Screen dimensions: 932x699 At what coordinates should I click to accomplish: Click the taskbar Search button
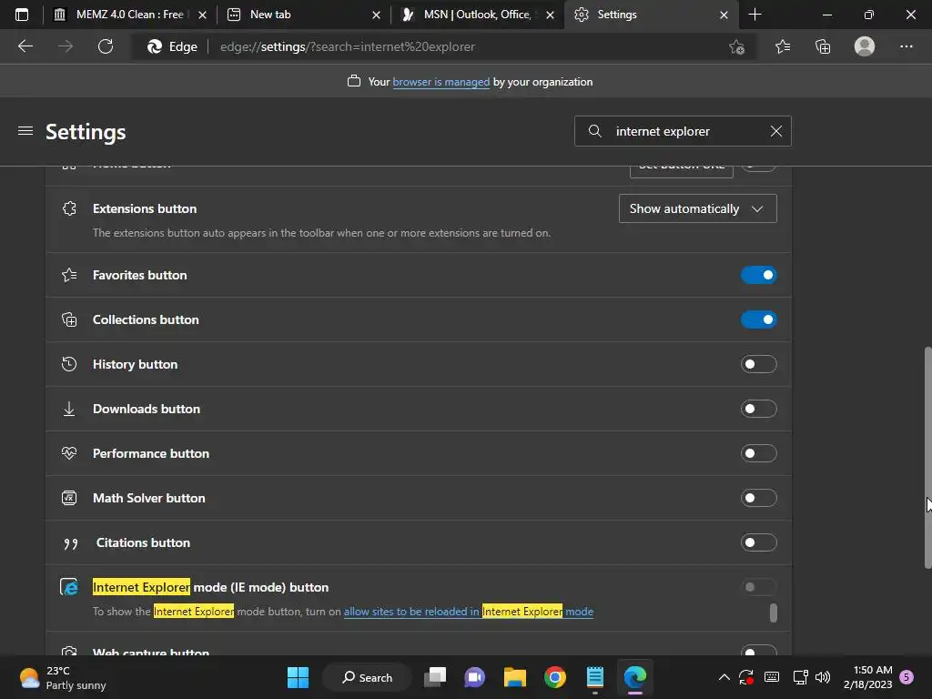(367, 677)
